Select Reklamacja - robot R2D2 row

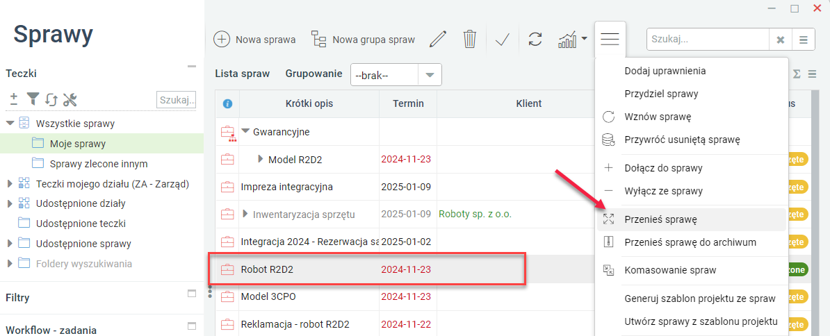point(295,324)
